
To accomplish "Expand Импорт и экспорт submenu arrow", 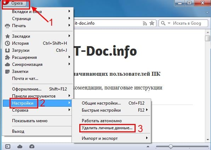I will pos(147,138).
